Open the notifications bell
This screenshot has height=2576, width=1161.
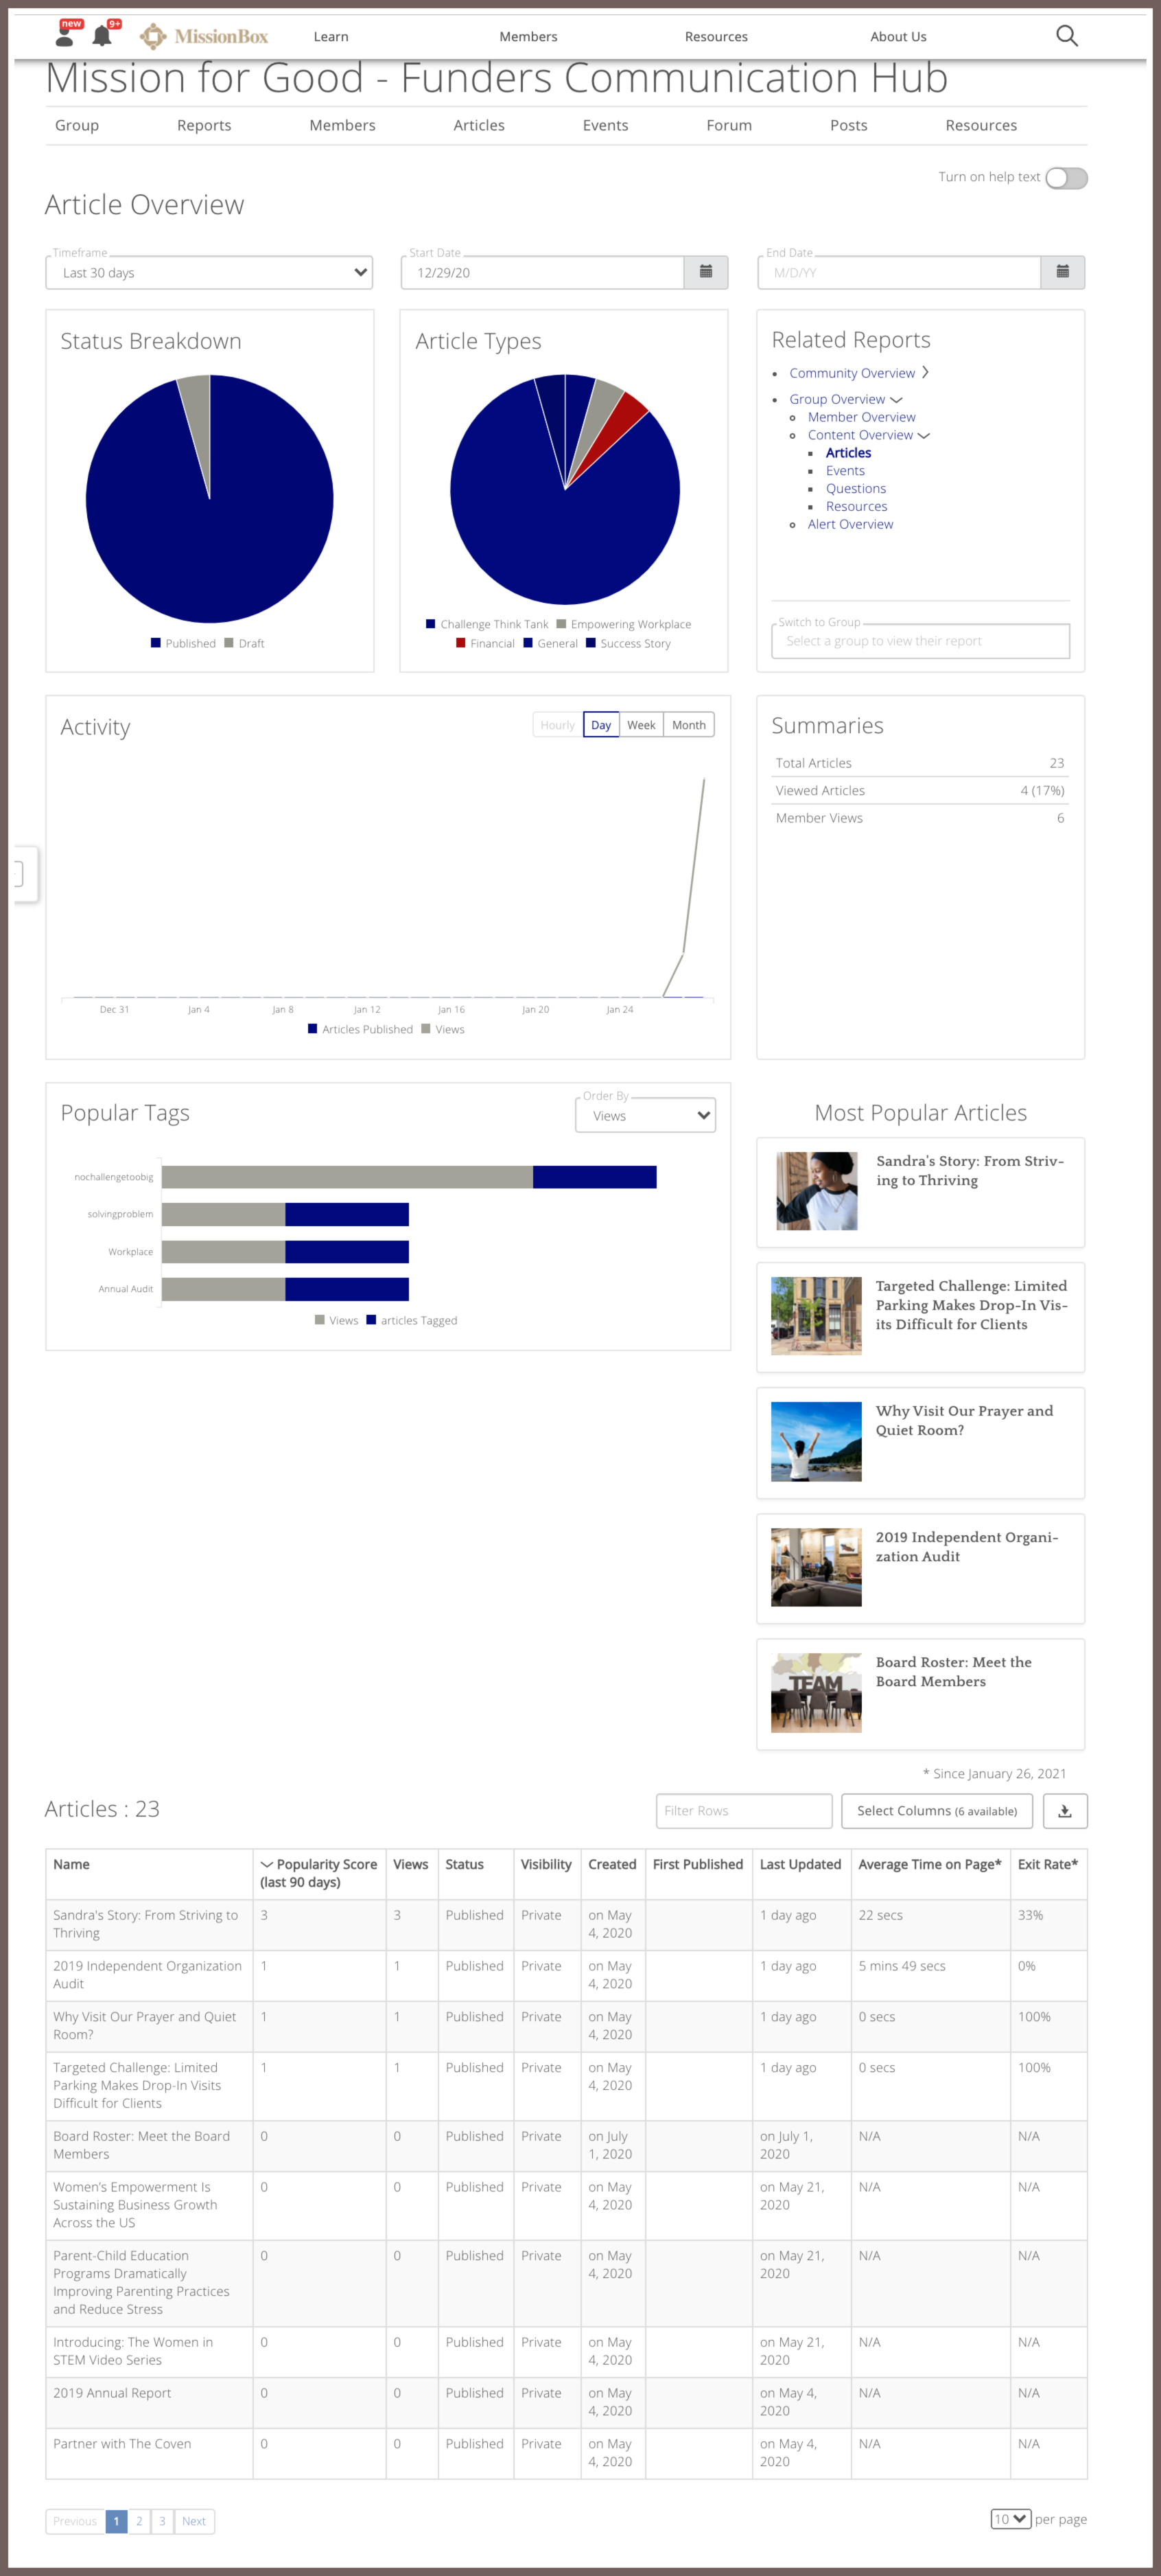[x=102, y=36]
